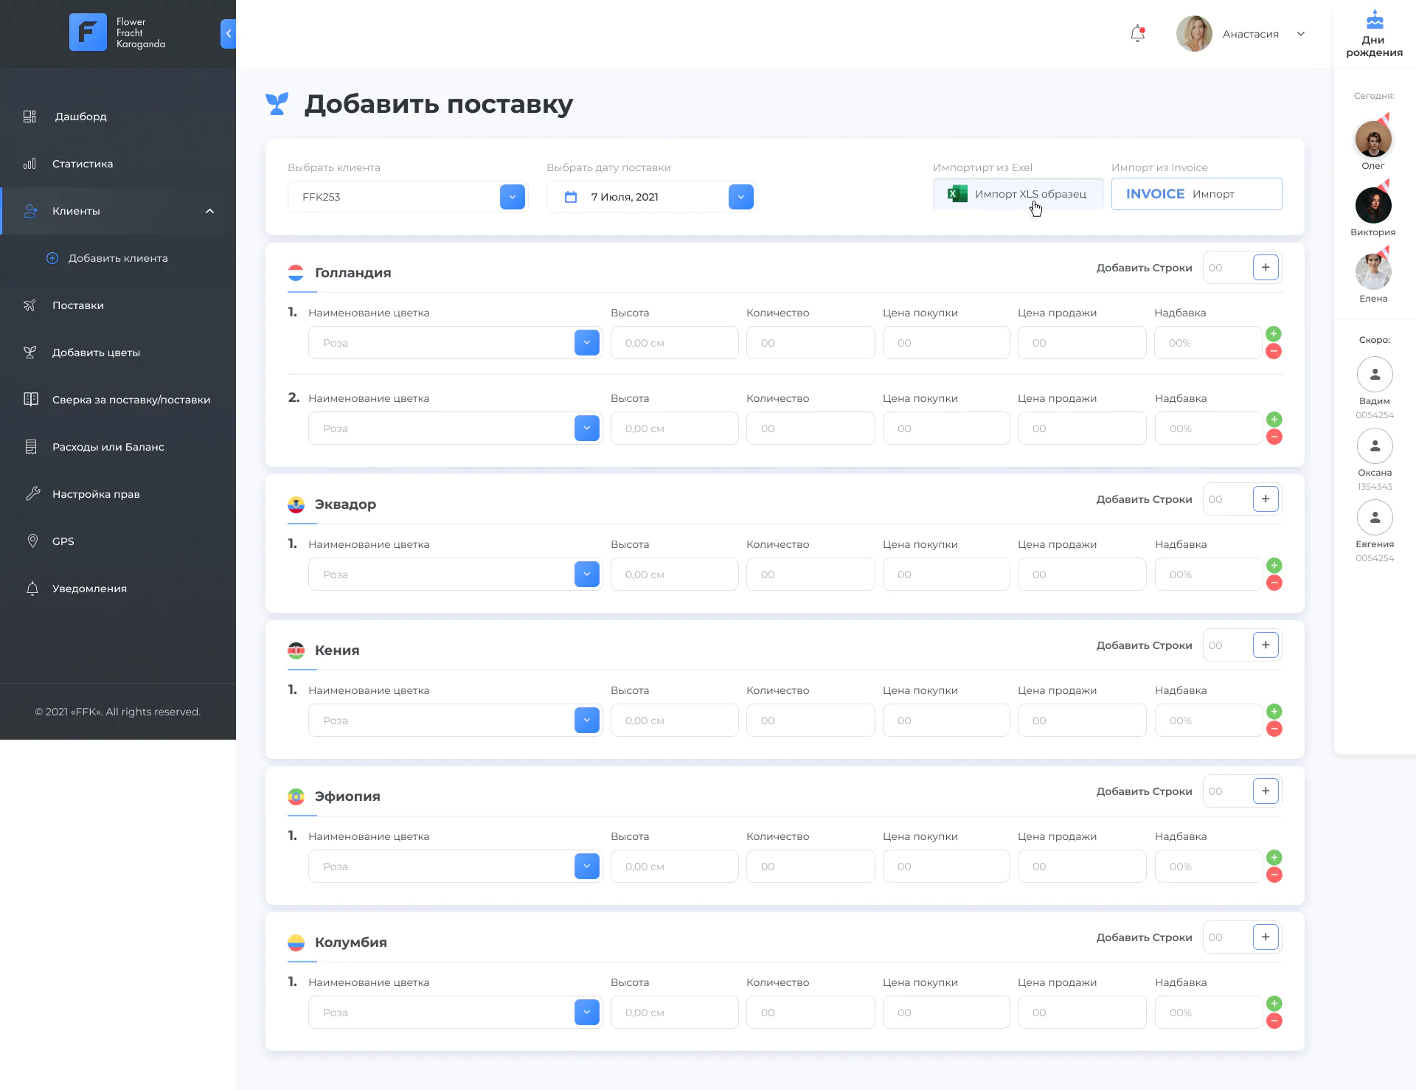
Task: Click the plus button beside Эфиопия row count
Action: pyautogui.click(x=1266, y=791)
